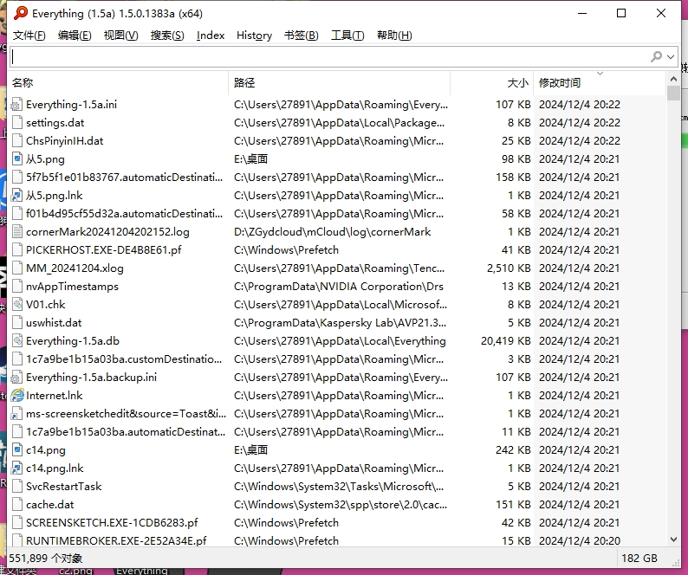Click icon of PICKERHOST.EXE-DE4B8E61.pf
The width and height of the screenshot is (688, 575).
(x=16, y=250)
